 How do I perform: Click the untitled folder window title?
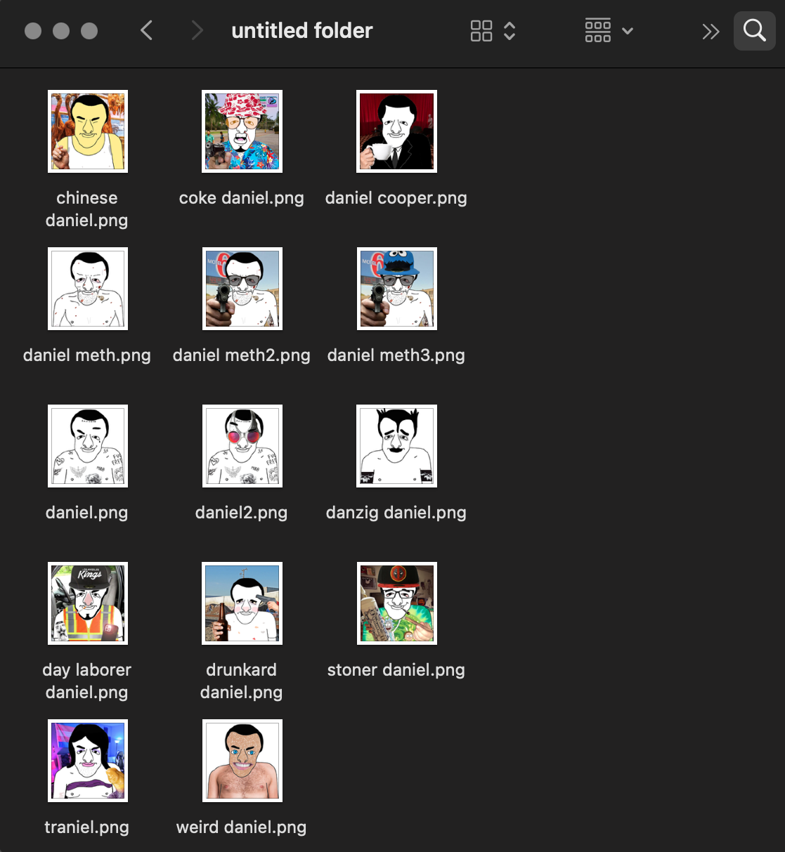[x=302, y=30]
